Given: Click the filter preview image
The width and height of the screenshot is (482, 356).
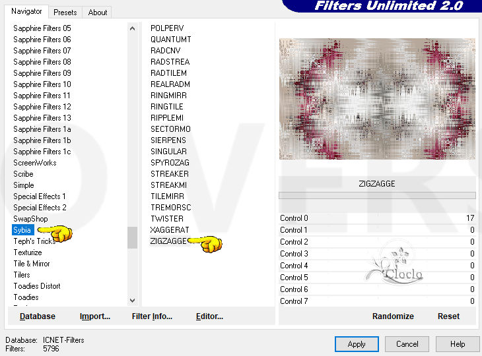Looking at the screenshot, I should pyautogui.click(x=376, y=99).
